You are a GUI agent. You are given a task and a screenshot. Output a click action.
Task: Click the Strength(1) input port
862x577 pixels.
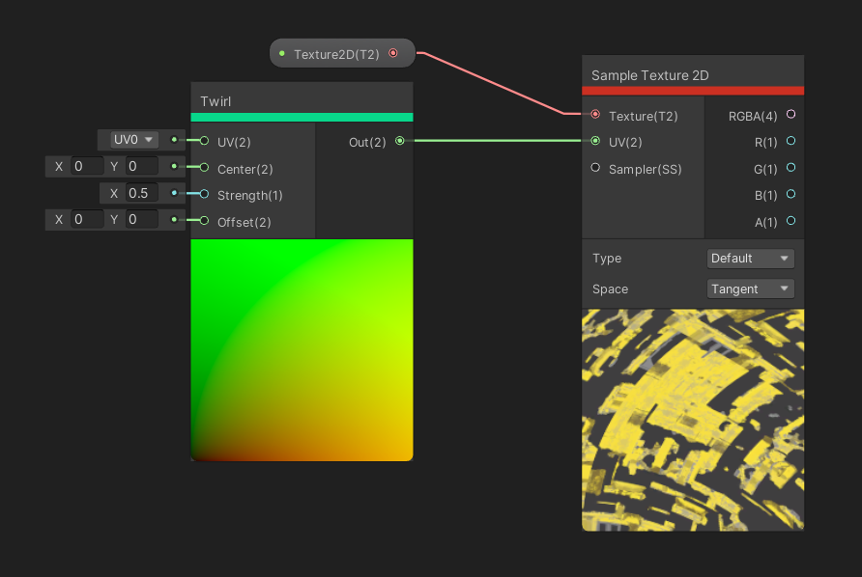click(x=204, y=194)
